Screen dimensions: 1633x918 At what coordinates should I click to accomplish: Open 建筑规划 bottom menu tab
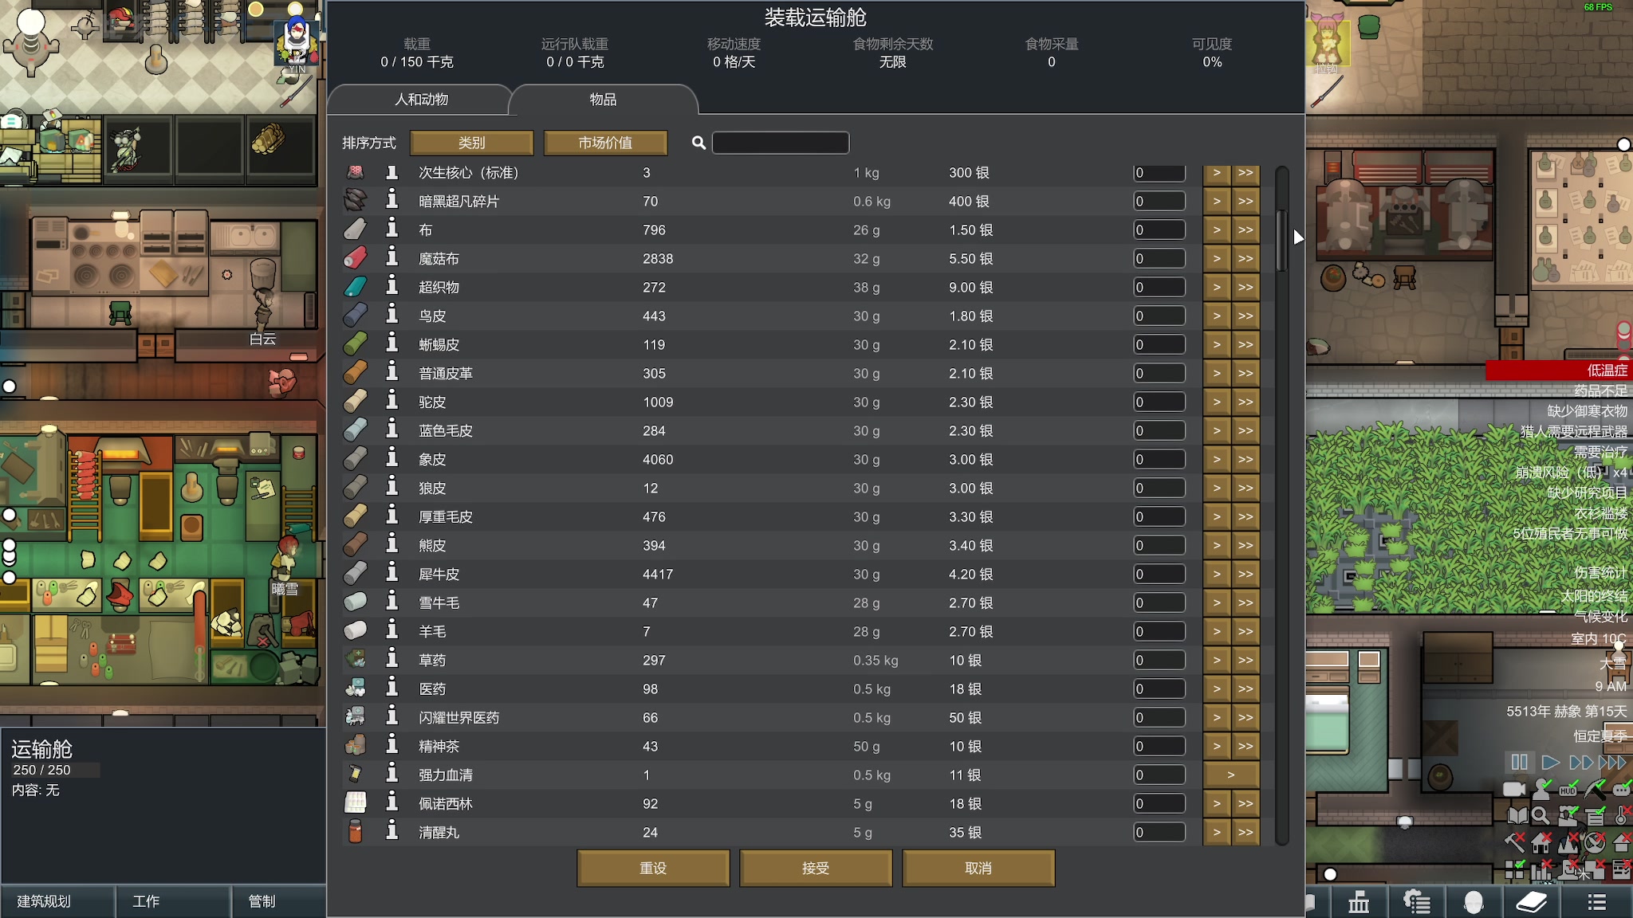(x=57, y=901)
